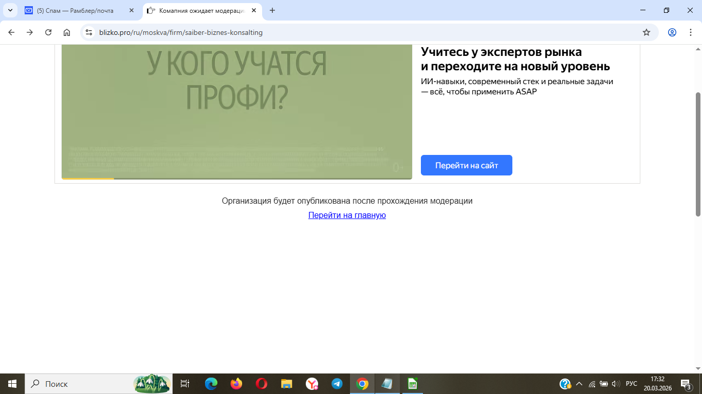Click the taskbar Поиск search box
The image size is (702, 394).
point(99,384)
